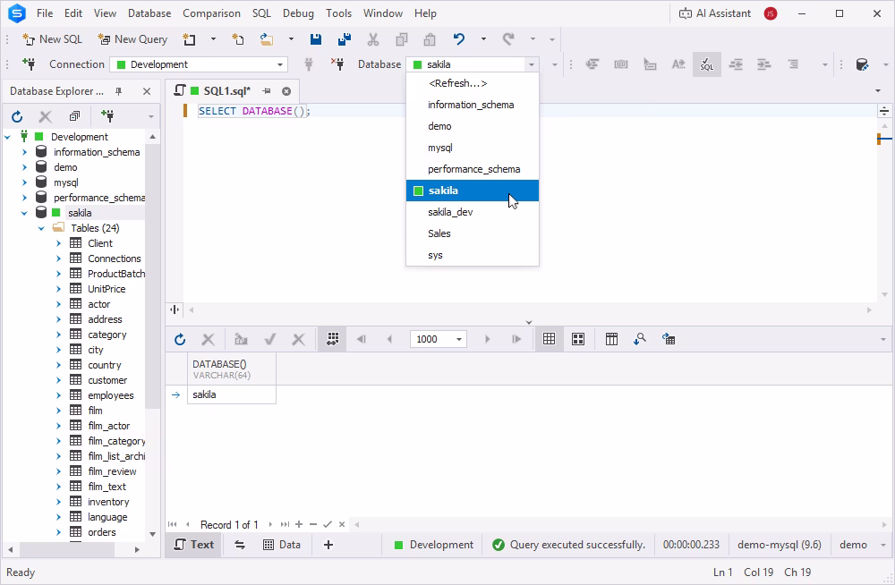Image resolution: width=895 pixels, height=585 pixels.
Task: Go to next page of results
Action: 488,339
